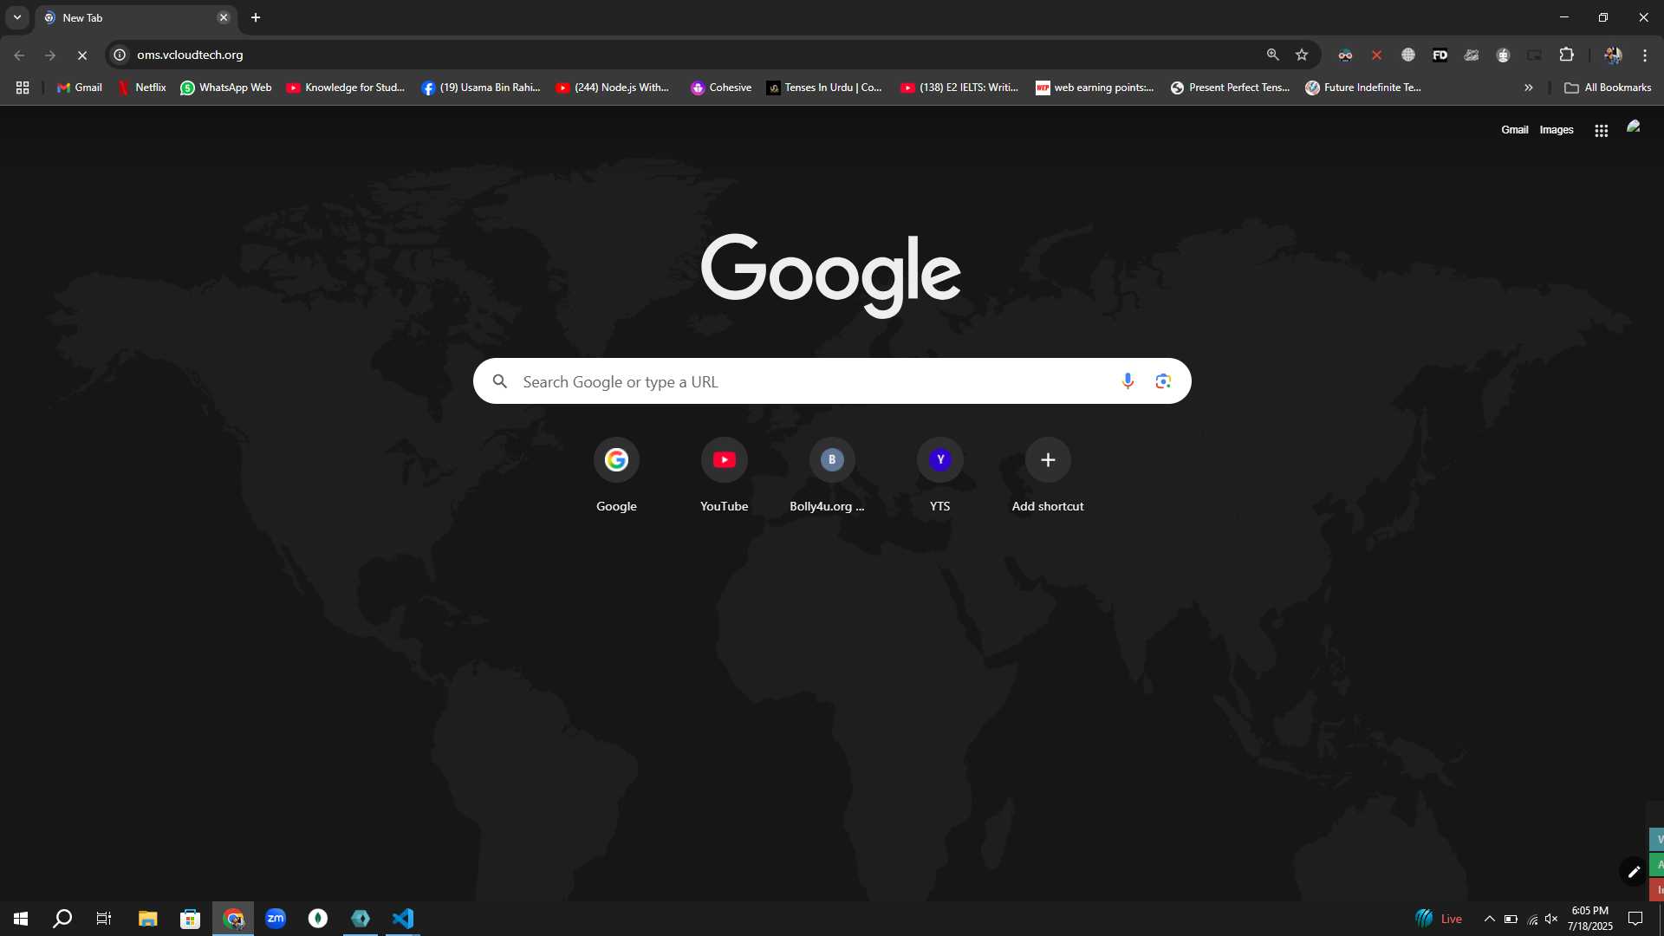Open the YouTube shortcut tile
This screenshot has height=936, width=1664.
[725, 476]
